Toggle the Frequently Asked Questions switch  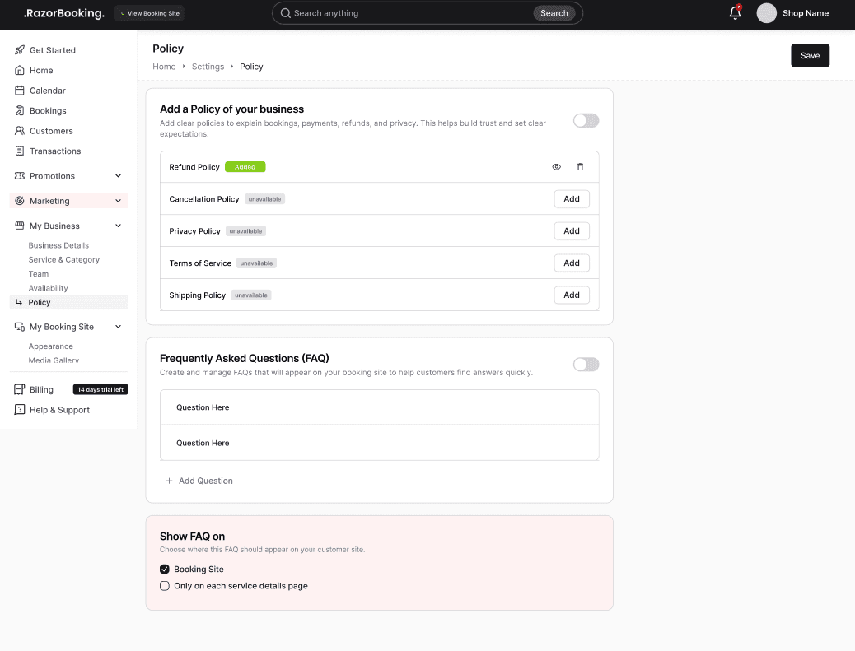[x=586, y=365]
